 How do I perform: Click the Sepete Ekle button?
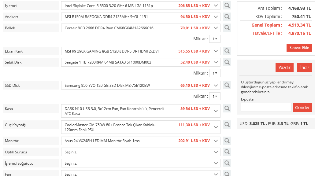(x=299, y=48)
